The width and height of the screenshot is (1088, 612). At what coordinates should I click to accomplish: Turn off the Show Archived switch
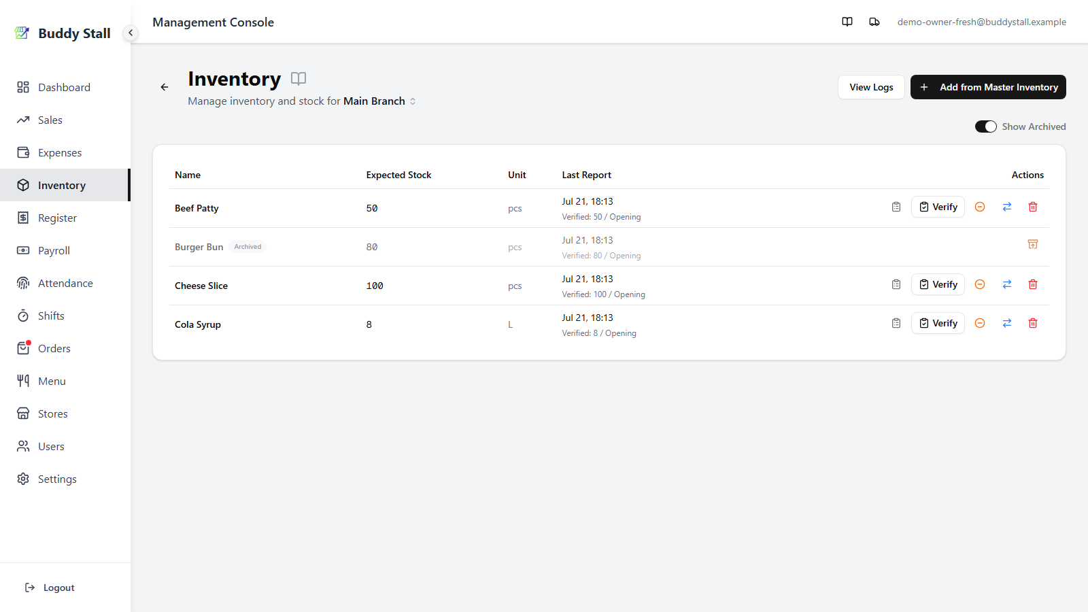pyautogui.click(x=986, y=126)
